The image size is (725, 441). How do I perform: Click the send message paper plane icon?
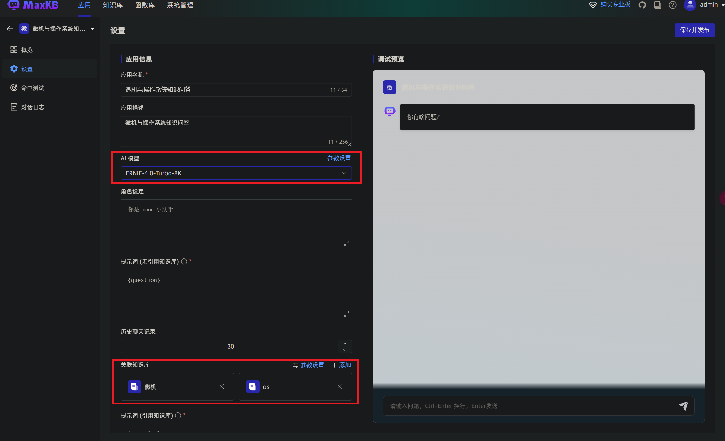(683, 405)
